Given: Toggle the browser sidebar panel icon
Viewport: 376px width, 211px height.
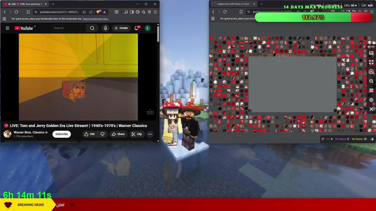Looking at the screenshot, I should pyautogui.click(x=132, y=12).
